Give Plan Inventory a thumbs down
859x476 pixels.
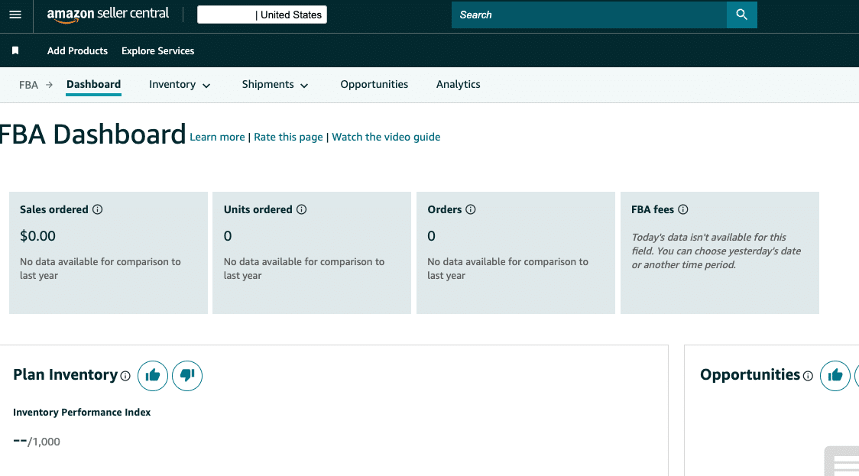(187, 375)
